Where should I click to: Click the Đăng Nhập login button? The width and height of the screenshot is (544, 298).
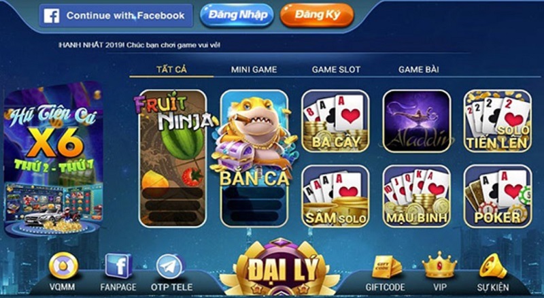tap(237, 15)
